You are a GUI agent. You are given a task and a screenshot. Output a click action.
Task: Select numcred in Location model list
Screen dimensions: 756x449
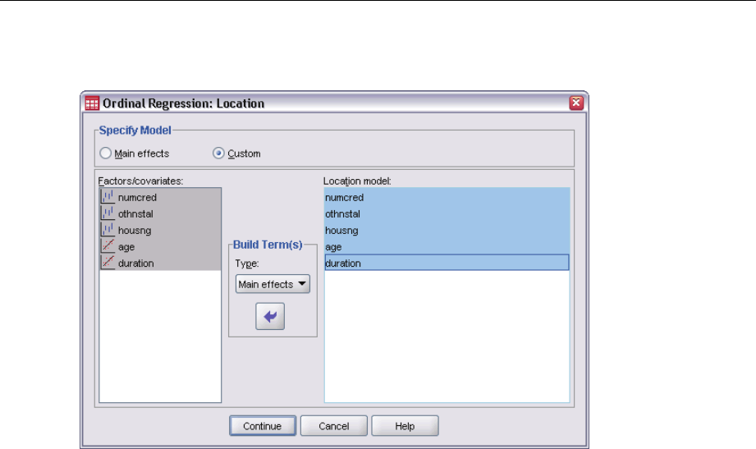(x=447, y=197)
